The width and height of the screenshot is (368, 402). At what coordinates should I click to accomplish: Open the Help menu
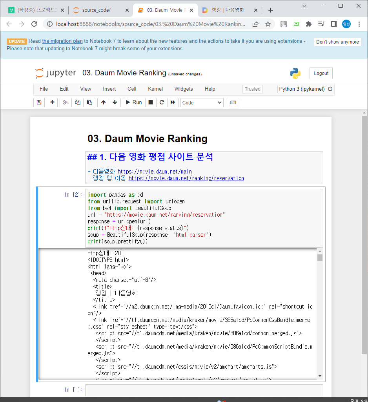(x=210, y=89)
